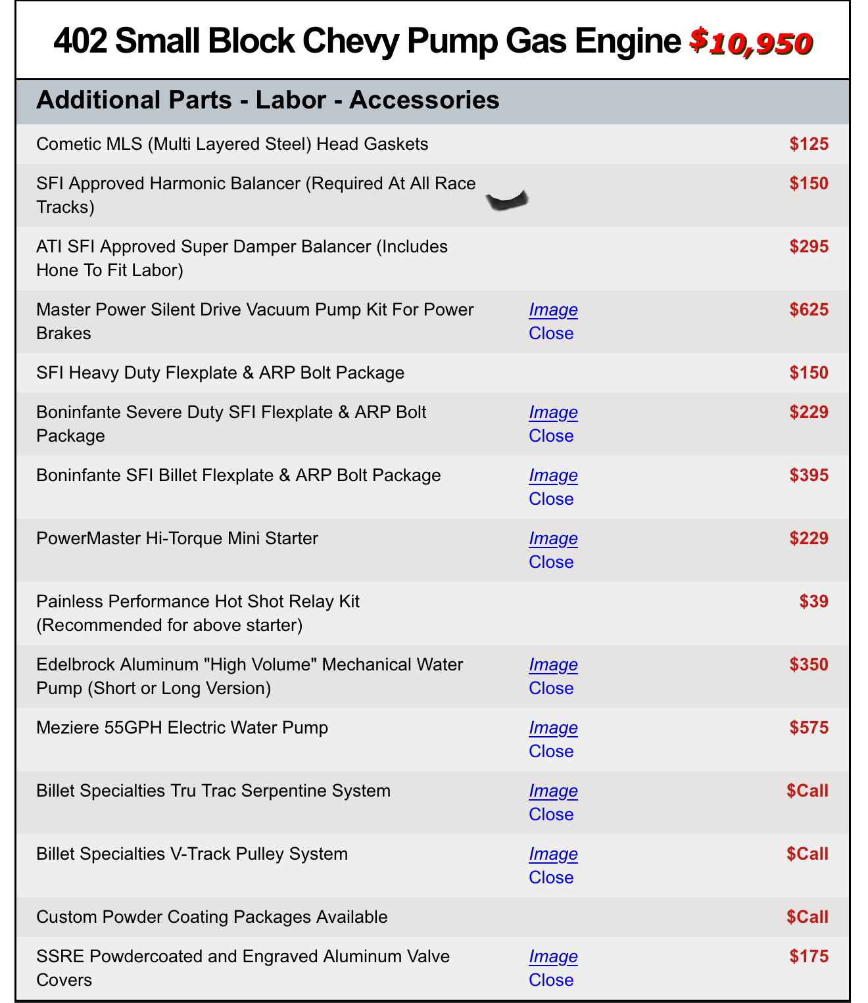Close the SSRE Valve Covers image

[551, 980]
